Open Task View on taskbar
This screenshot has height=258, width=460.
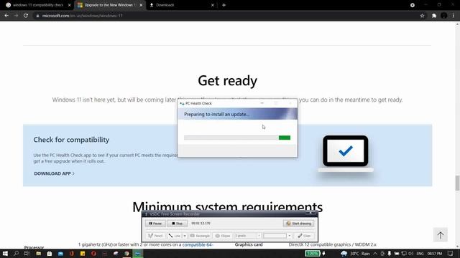pos(27,253)
